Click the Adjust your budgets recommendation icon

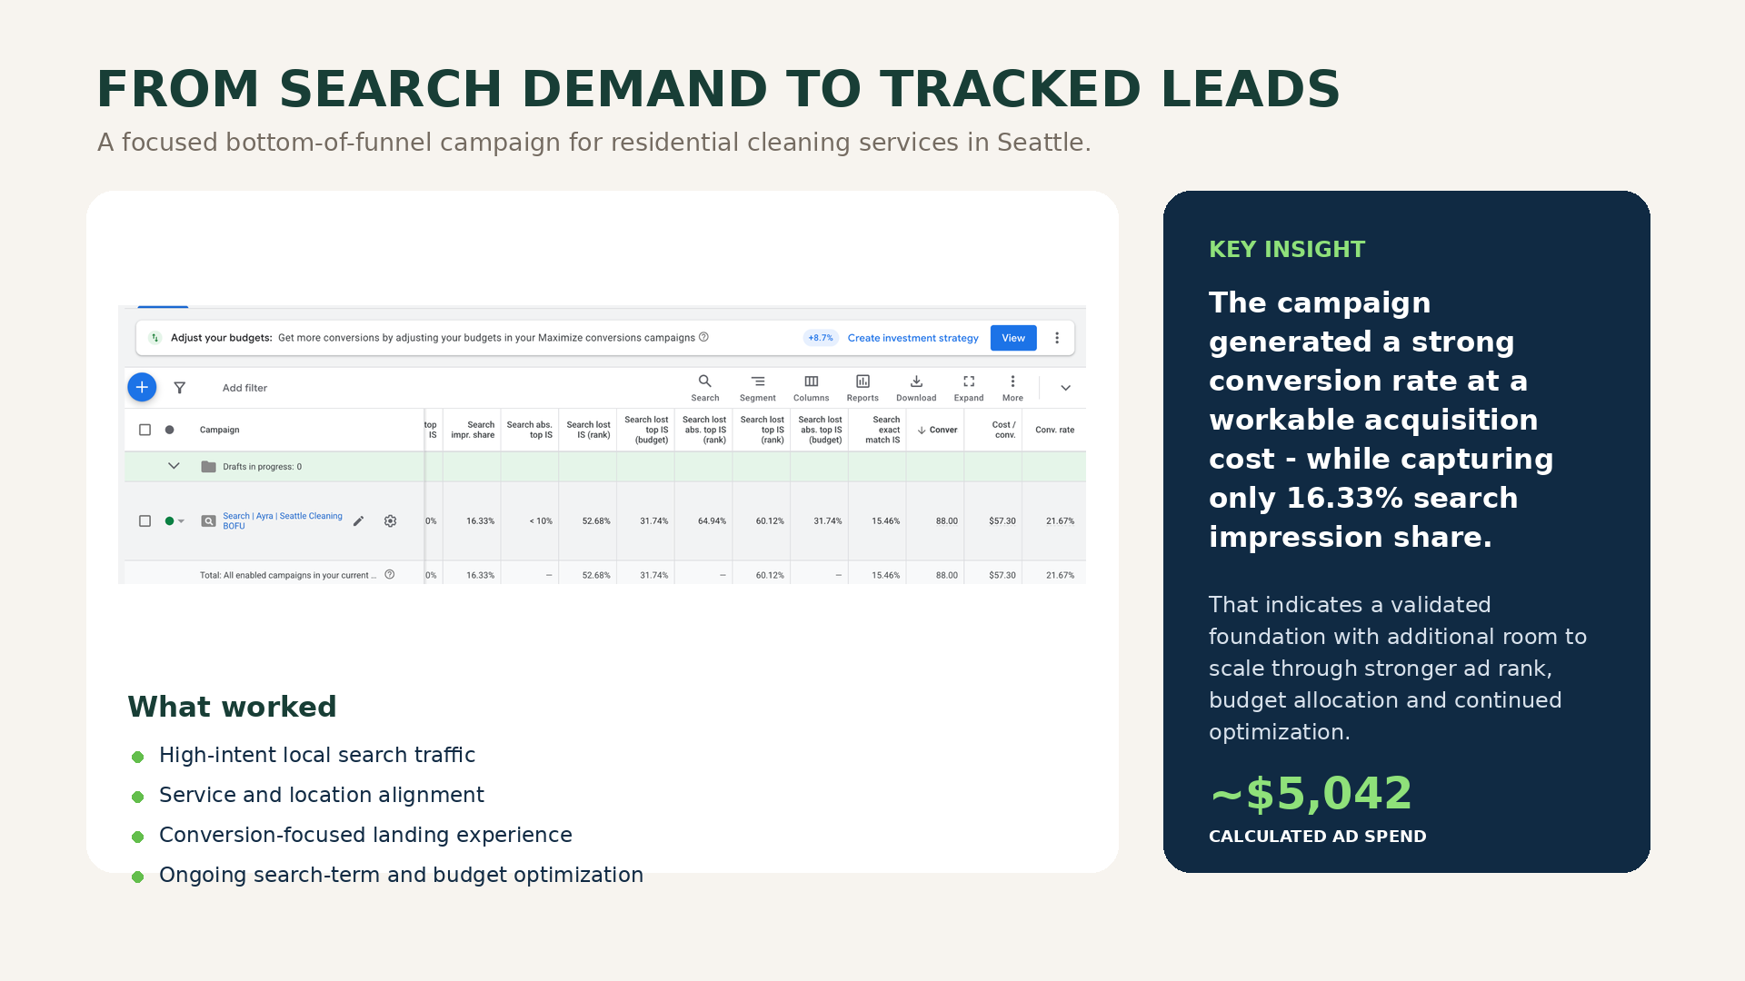tap(155, 338)
